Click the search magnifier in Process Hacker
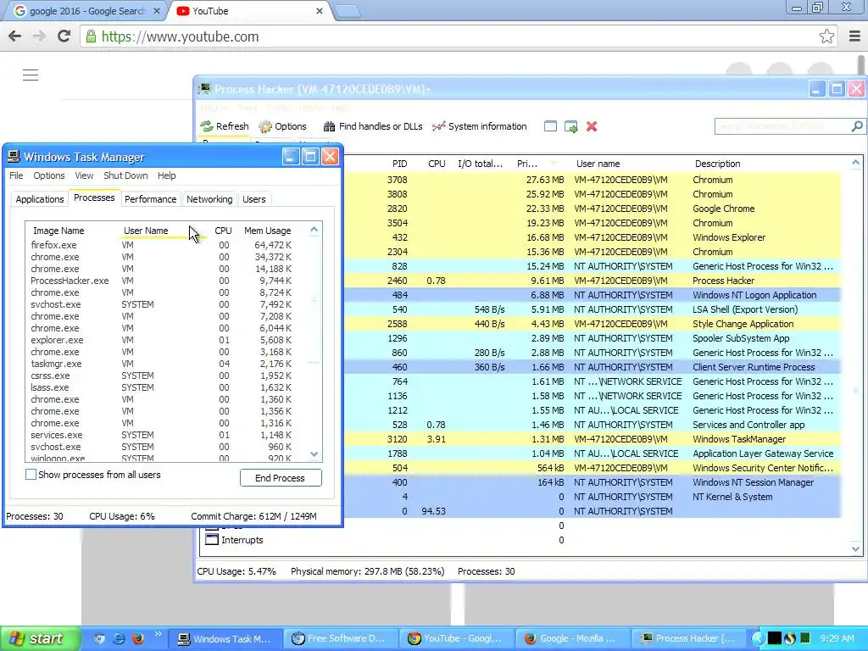Screen dimensions: 868x651 (x=856, y=126)
